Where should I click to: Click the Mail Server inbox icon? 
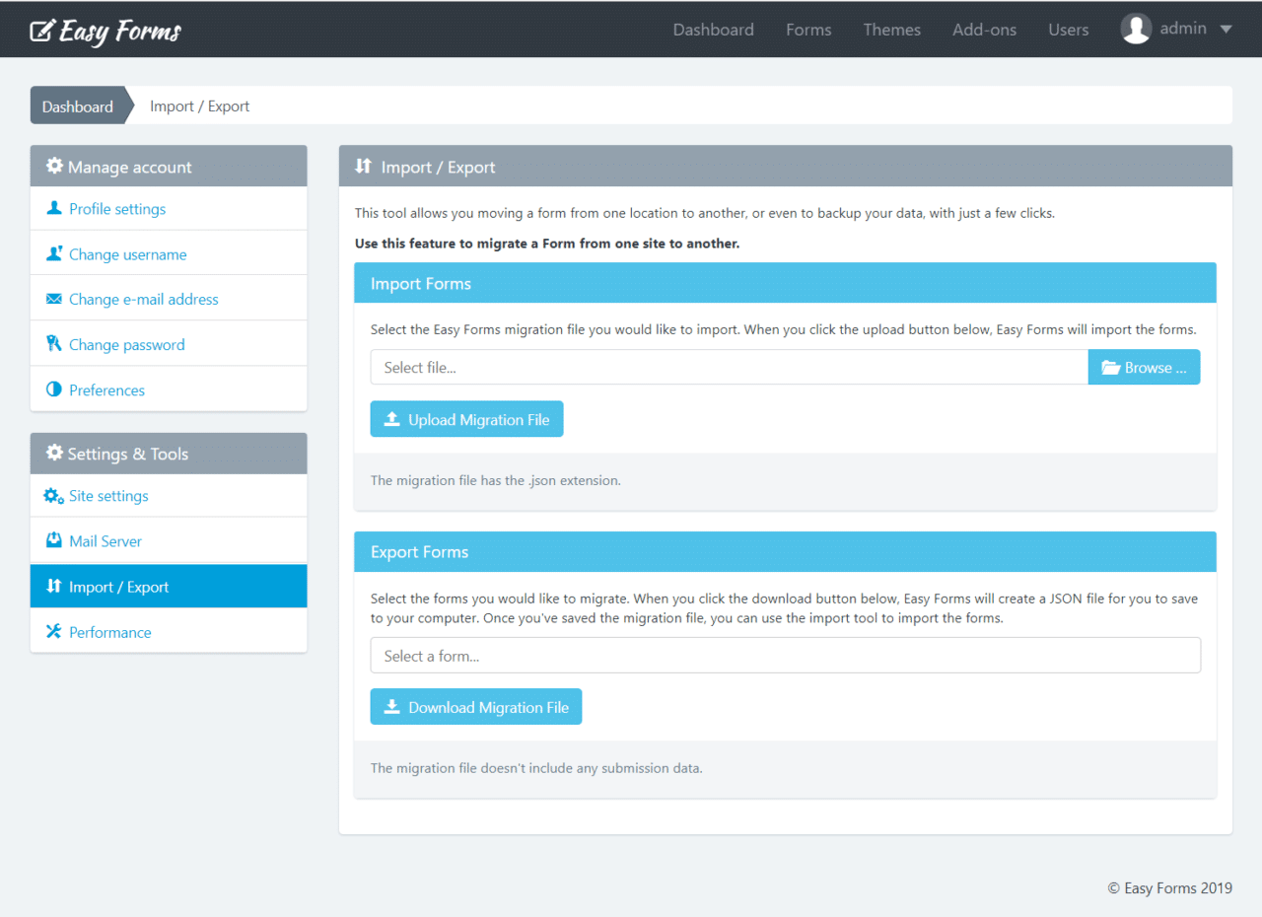(54, 540)
